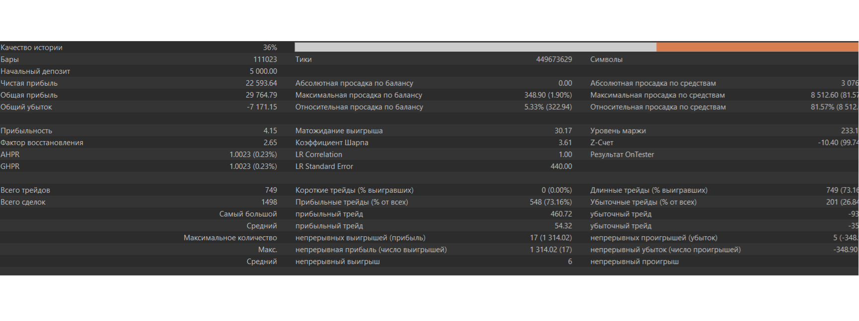Click the recovery factor value 2.65
Screen dimensions: 859x321
tap(270, 143)
